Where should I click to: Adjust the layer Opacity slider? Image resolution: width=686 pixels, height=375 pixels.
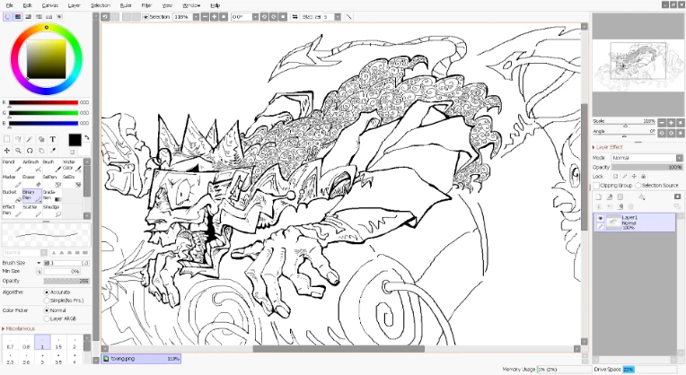(646, 168)
